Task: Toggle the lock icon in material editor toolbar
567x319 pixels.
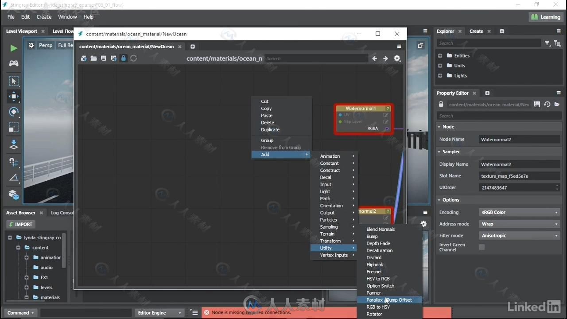Action: tap(124, 58)
